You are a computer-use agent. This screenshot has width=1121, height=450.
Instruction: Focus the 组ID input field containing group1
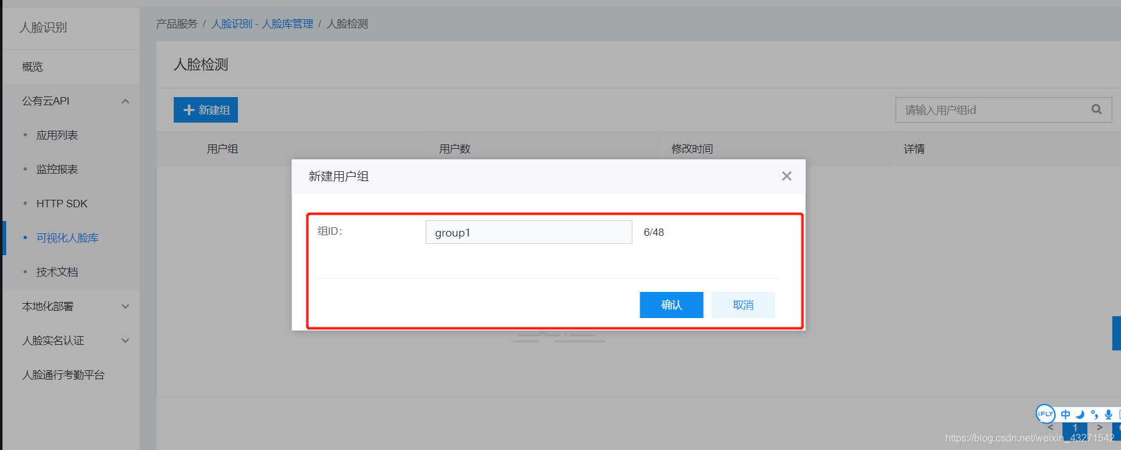529,232
